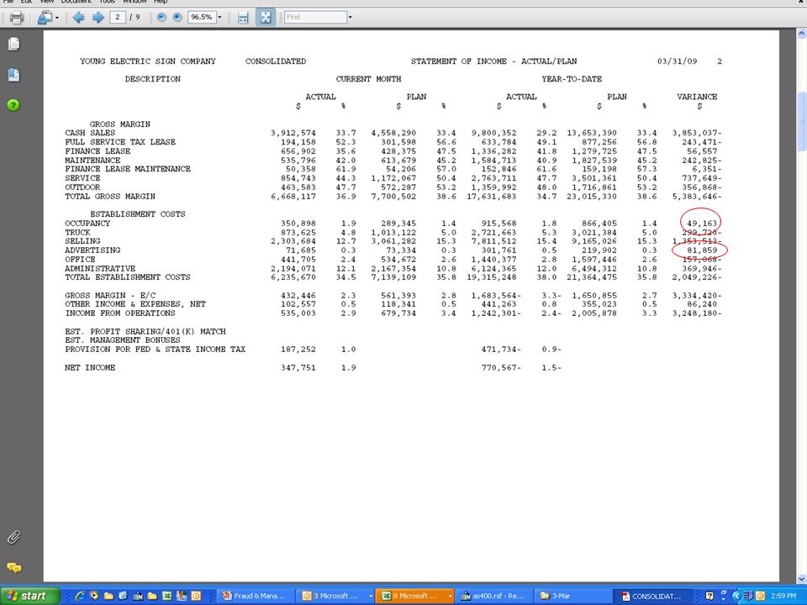Launch Windows Media Player from quick launch
The image size is (807, 605).
(94, 596)
